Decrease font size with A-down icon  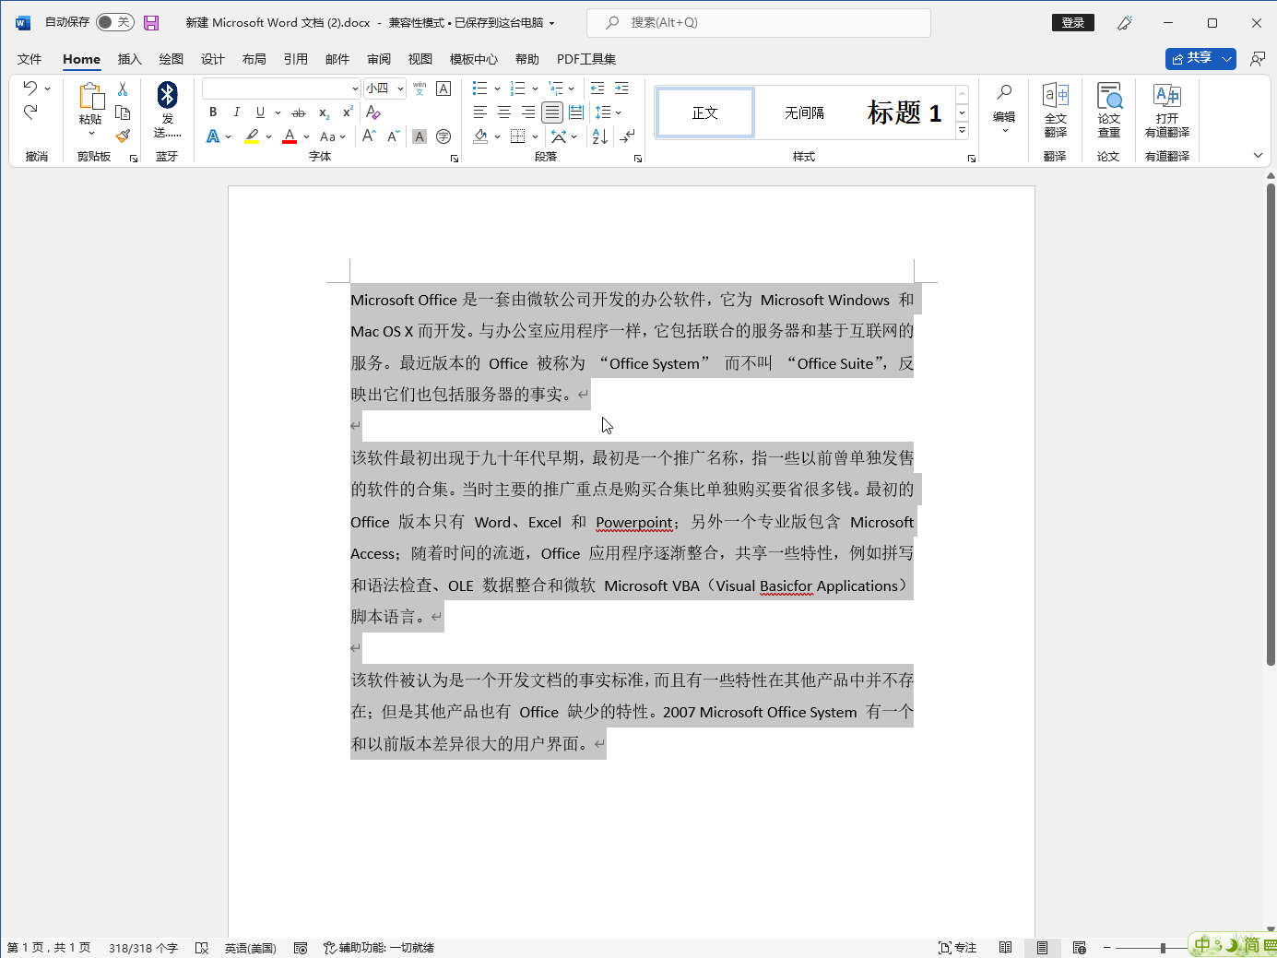[x=394, y=136]
